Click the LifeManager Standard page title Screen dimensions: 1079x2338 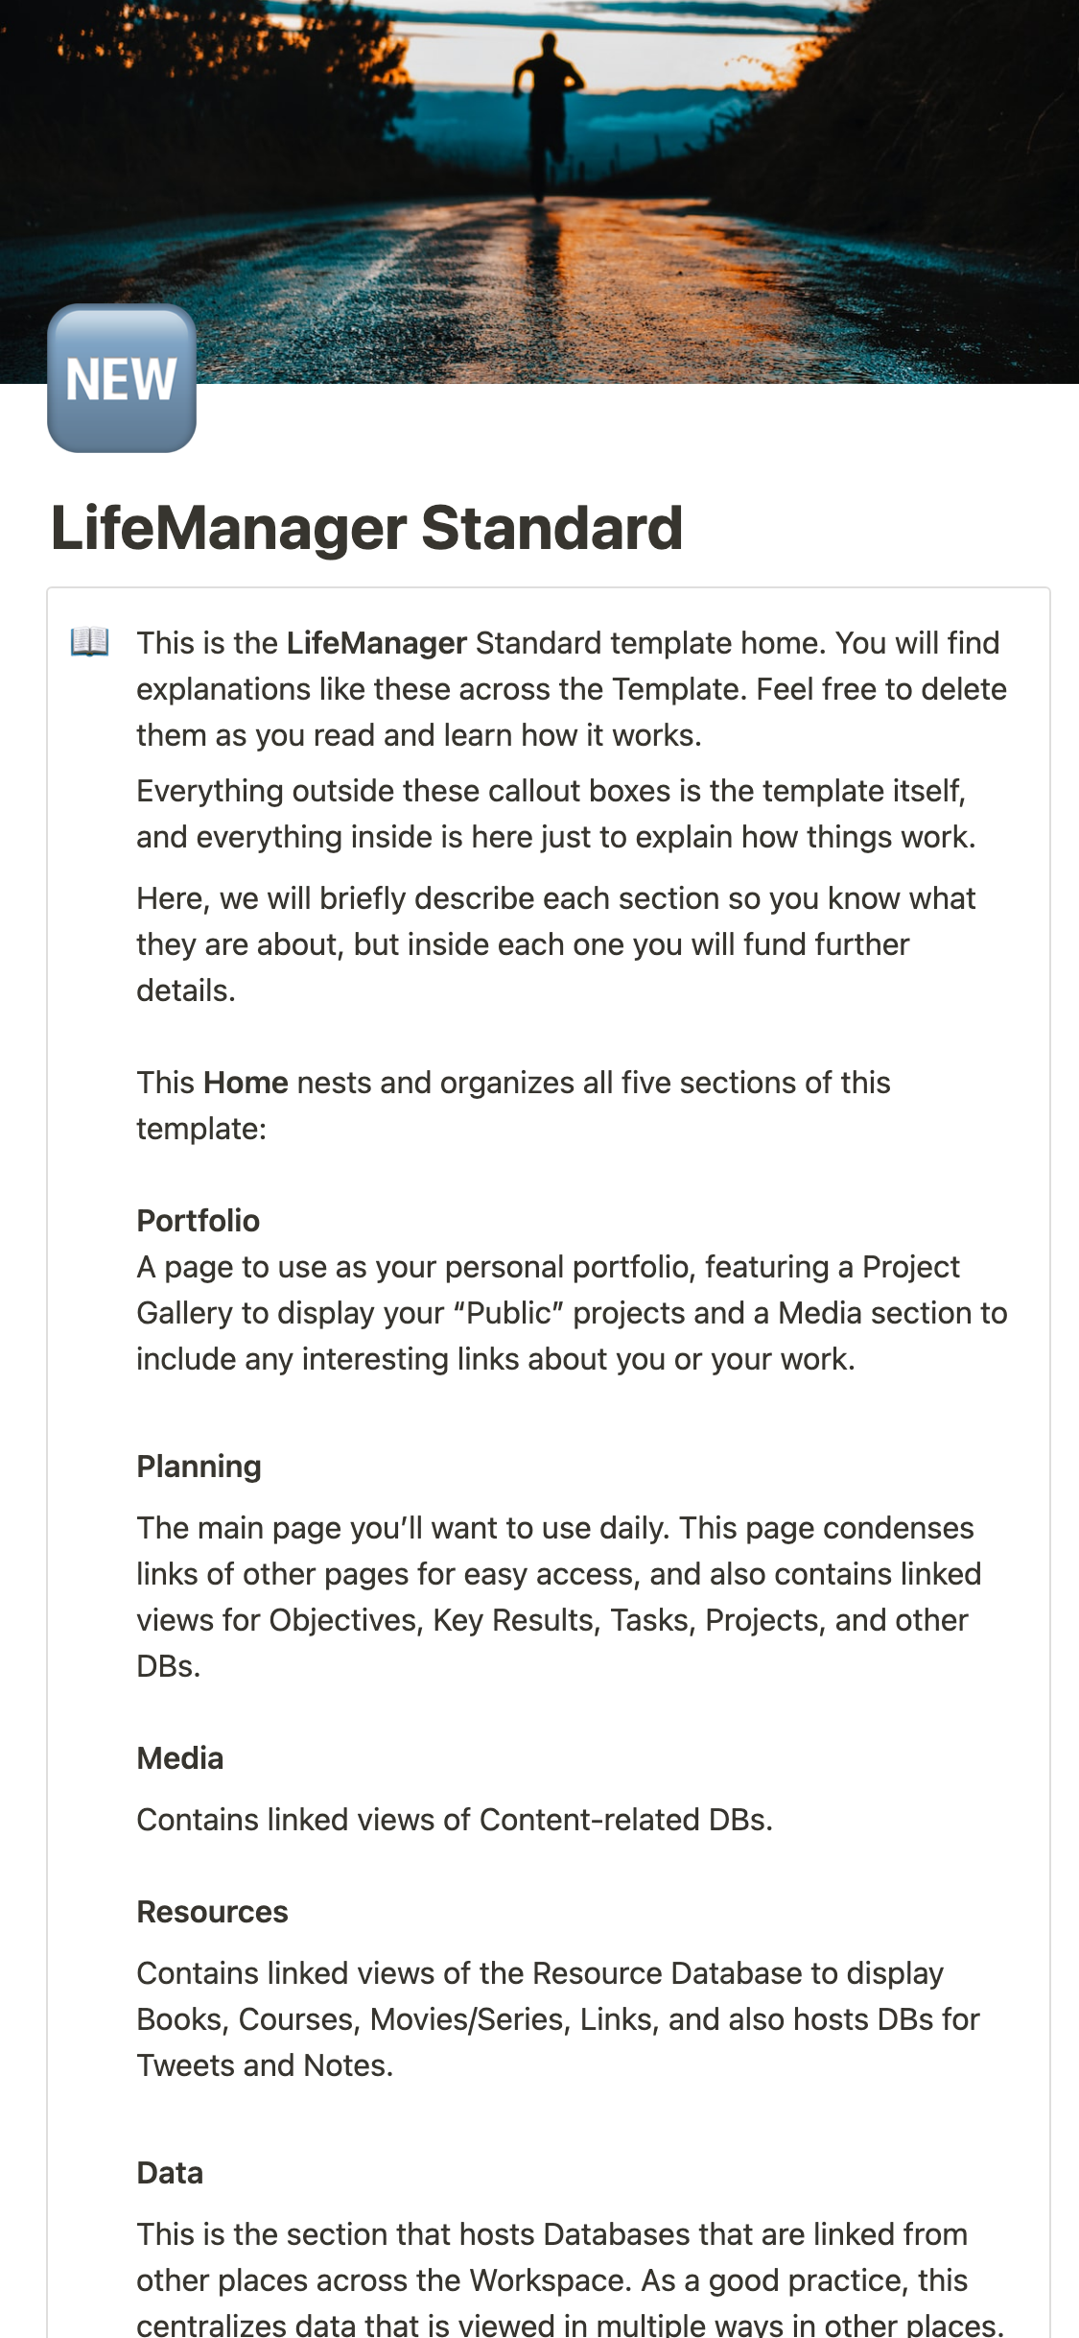tap(366, 528)
